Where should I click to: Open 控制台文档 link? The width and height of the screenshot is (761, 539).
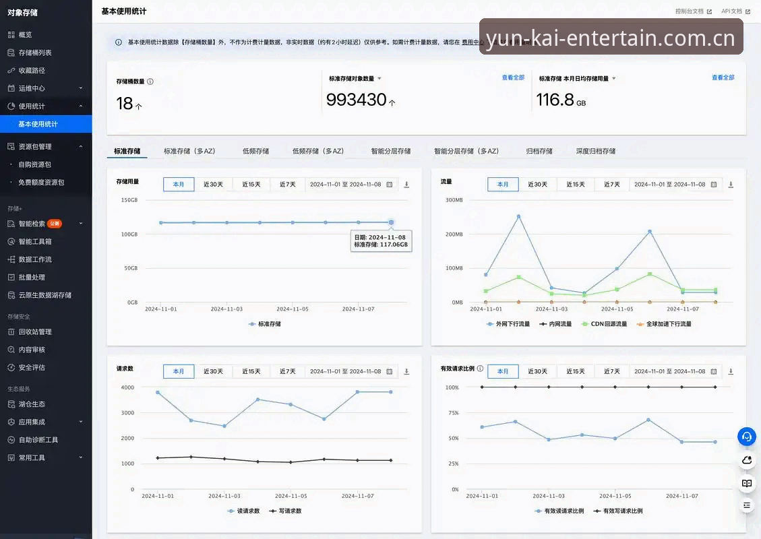(693, 11)
